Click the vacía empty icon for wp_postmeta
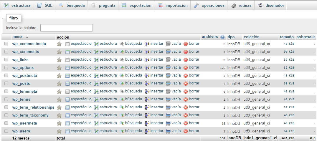Screen dimensions: 317x141 pos(168,76)
